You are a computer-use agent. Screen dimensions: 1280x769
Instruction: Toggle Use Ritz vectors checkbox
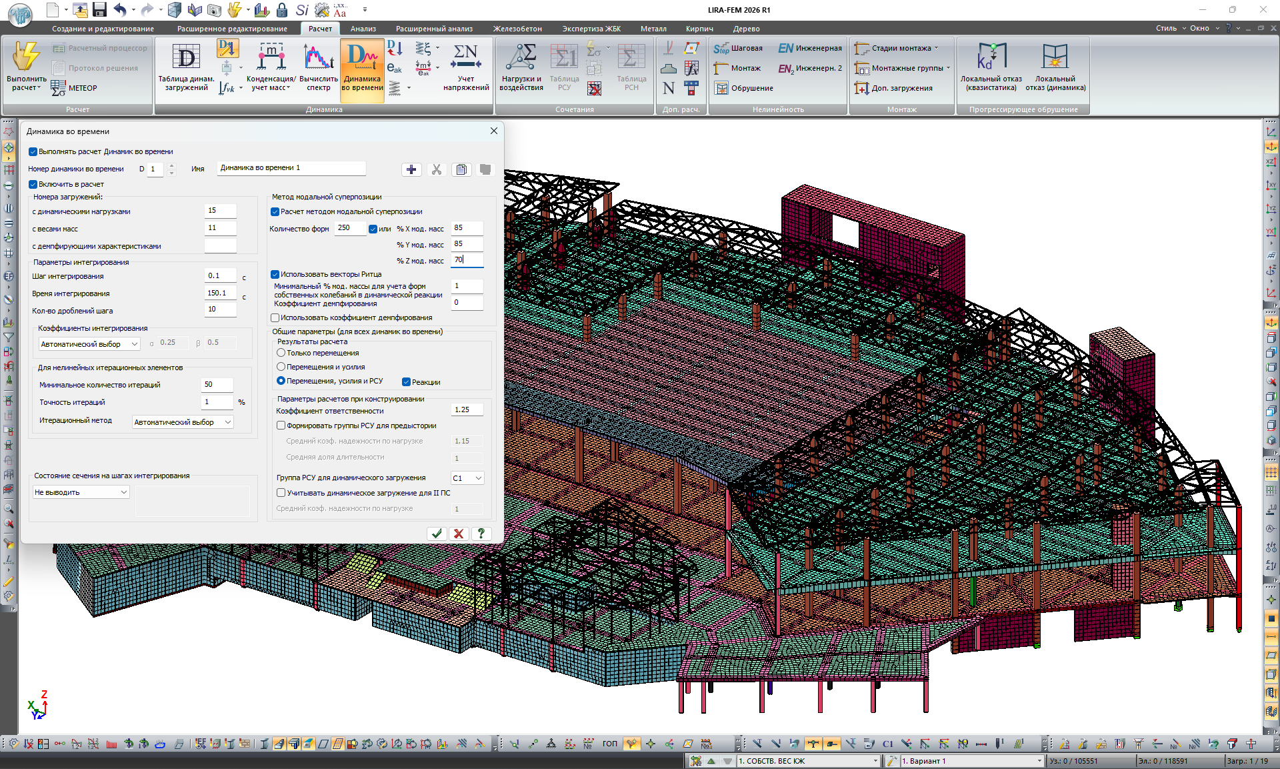point(275,274)
